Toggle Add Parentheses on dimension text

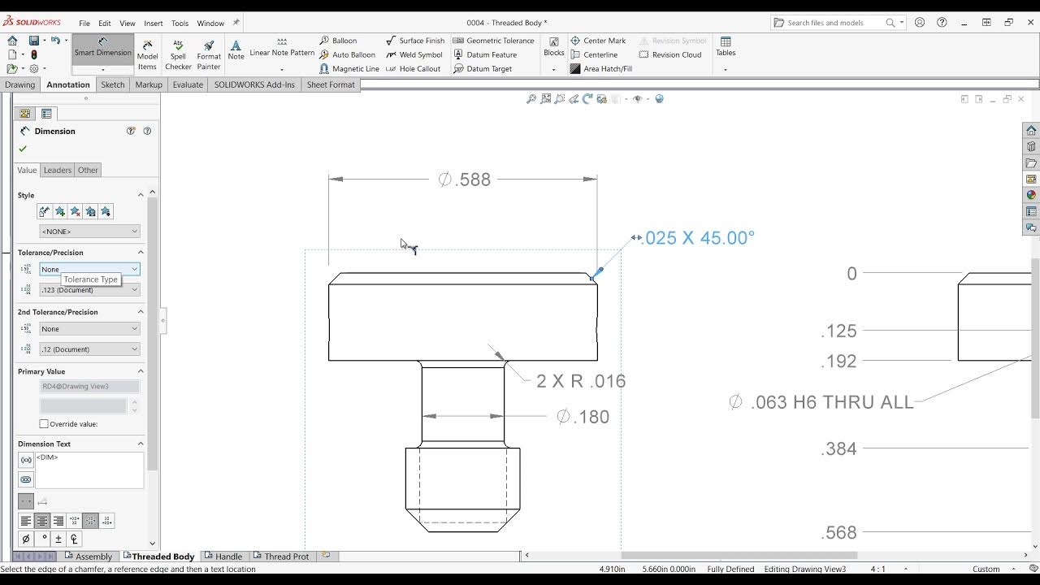coord(26,460)
